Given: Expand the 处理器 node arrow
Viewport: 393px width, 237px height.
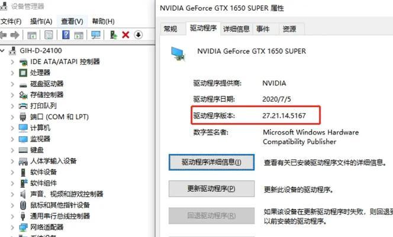Looking at the screenshot, I should click(12, 73).
